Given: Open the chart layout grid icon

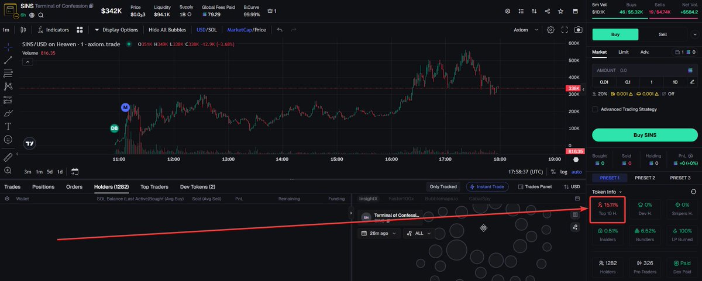Looking at the screenshot, I should 80,30.
